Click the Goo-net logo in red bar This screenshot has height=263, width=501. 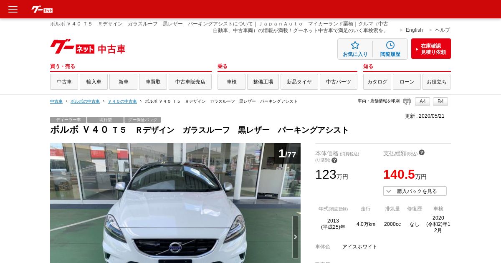pyautogui.click(x=42, y=9)
